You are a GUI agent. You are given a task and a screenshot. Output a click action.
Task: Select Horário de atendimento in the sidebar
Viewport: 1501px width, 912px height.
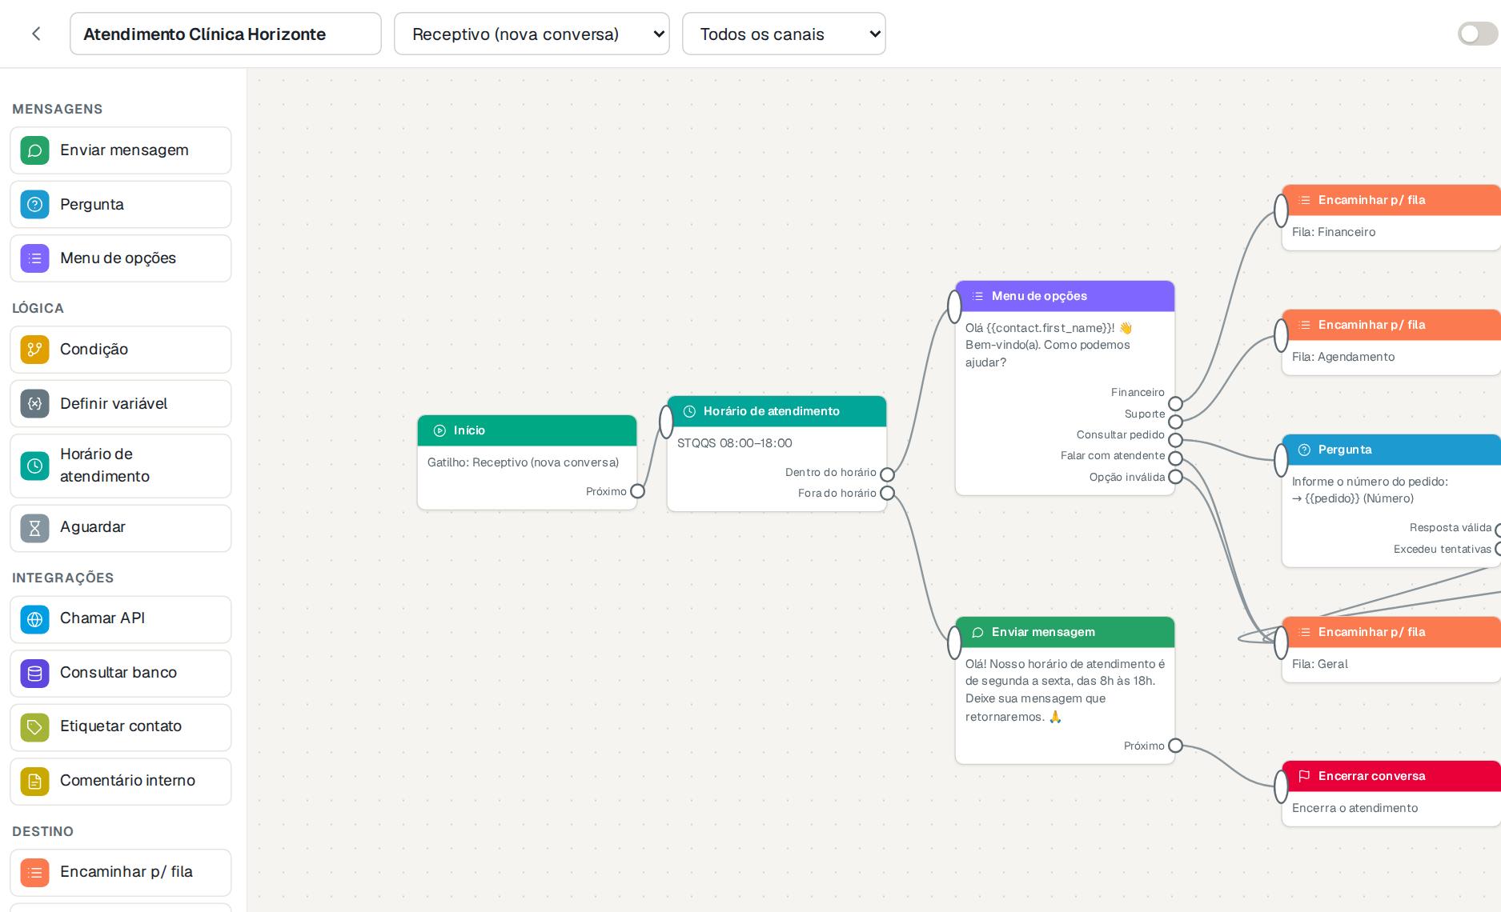point(121,466)
